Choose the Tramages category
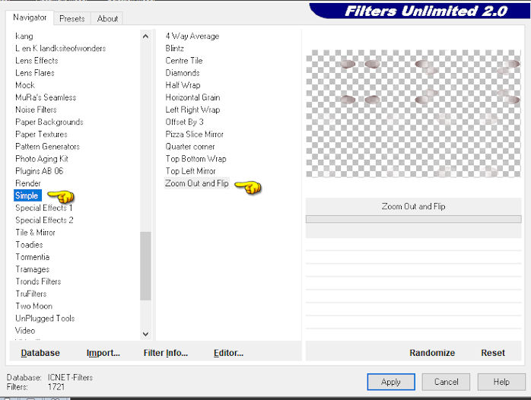The height and width of the screenshot is (400, 531). tap(33, 269)
